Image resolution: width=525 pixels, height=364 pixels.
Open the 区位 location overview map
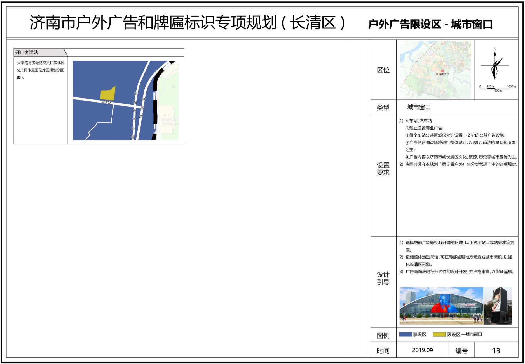pos(435,69)
